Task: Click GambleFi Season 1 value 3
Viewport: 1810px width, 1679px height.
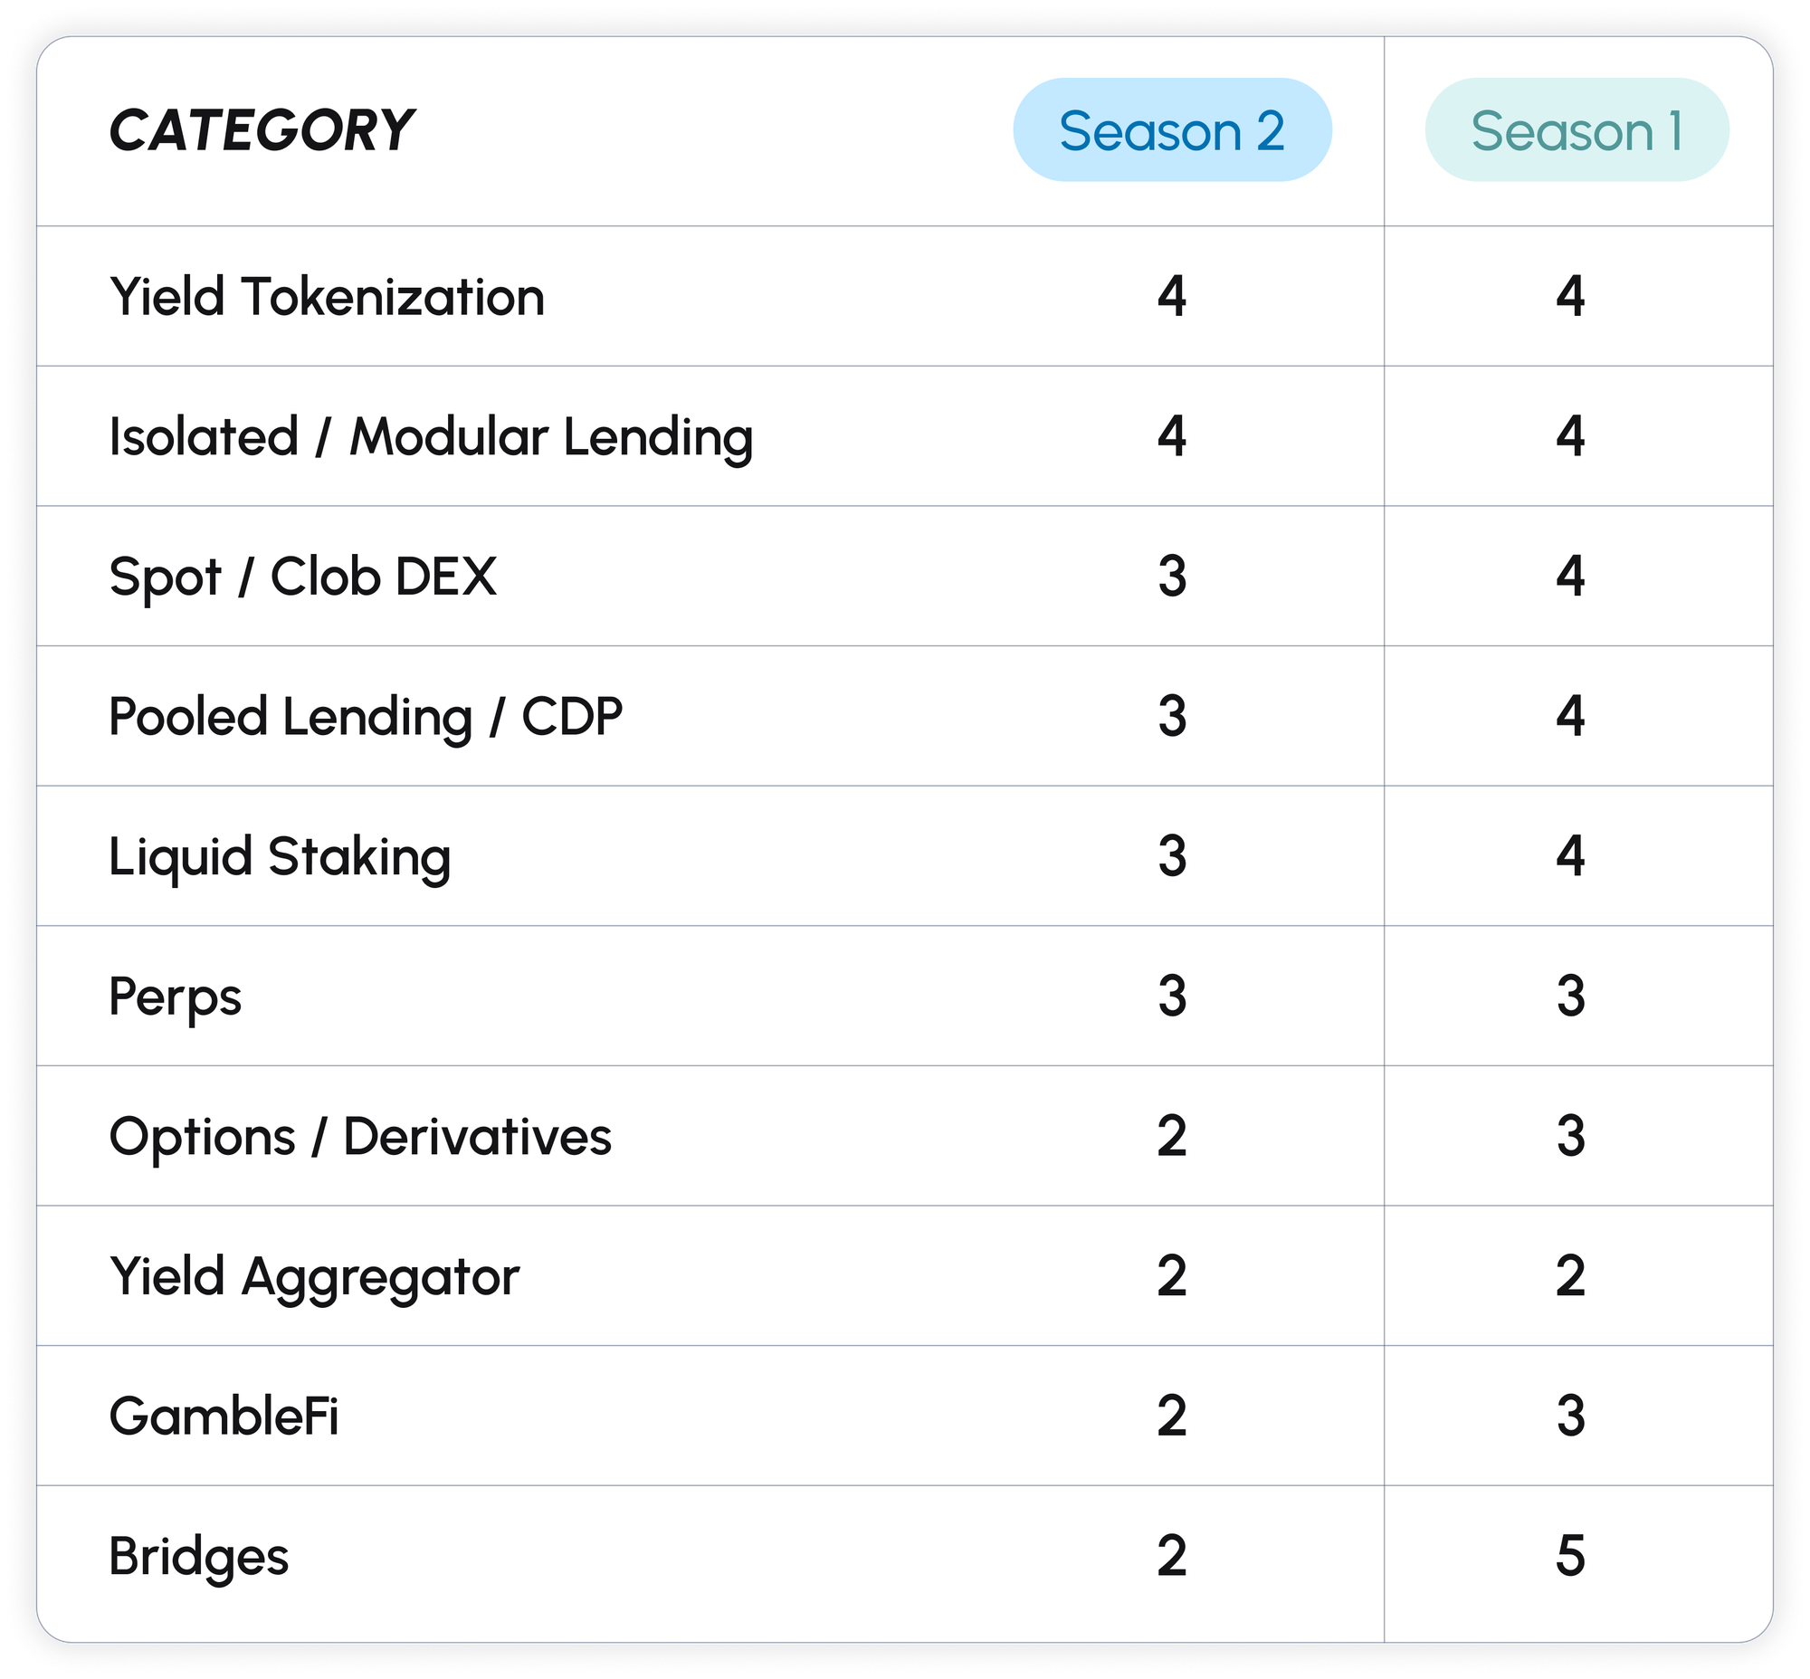Action: 1570,1417
